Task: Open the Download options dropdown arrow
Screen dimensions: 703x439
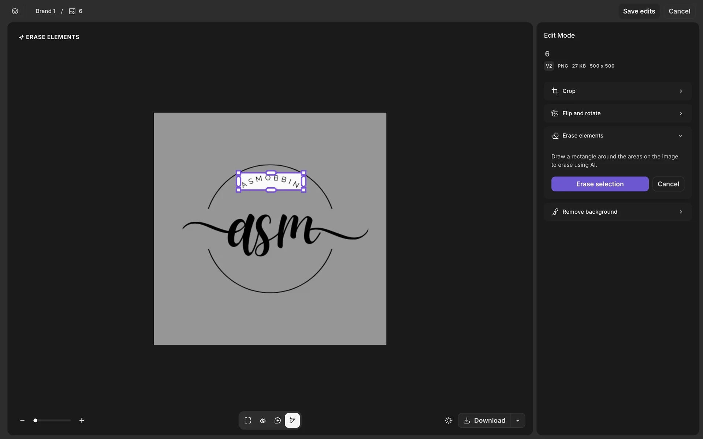Action: 518,420
